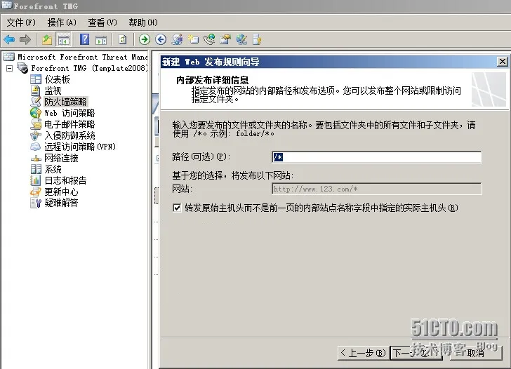Open the 更新中心 node
The width and height of the screenshot is (511, 369).
click(61, 192)
